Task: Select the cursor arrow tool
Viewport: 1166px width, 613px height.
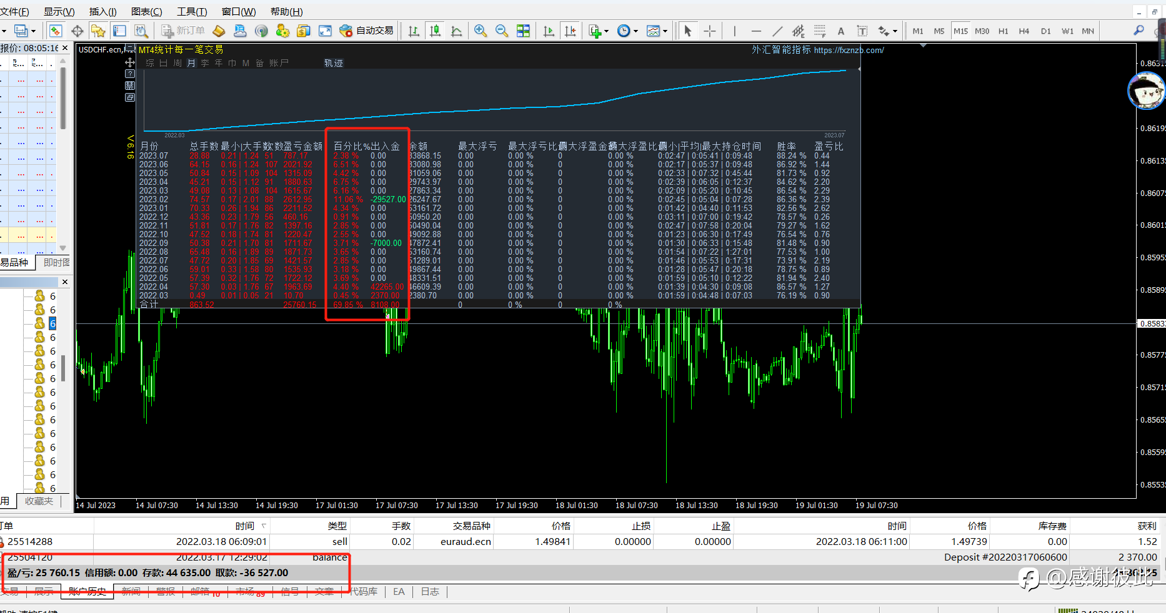Action: coord(688,31)
